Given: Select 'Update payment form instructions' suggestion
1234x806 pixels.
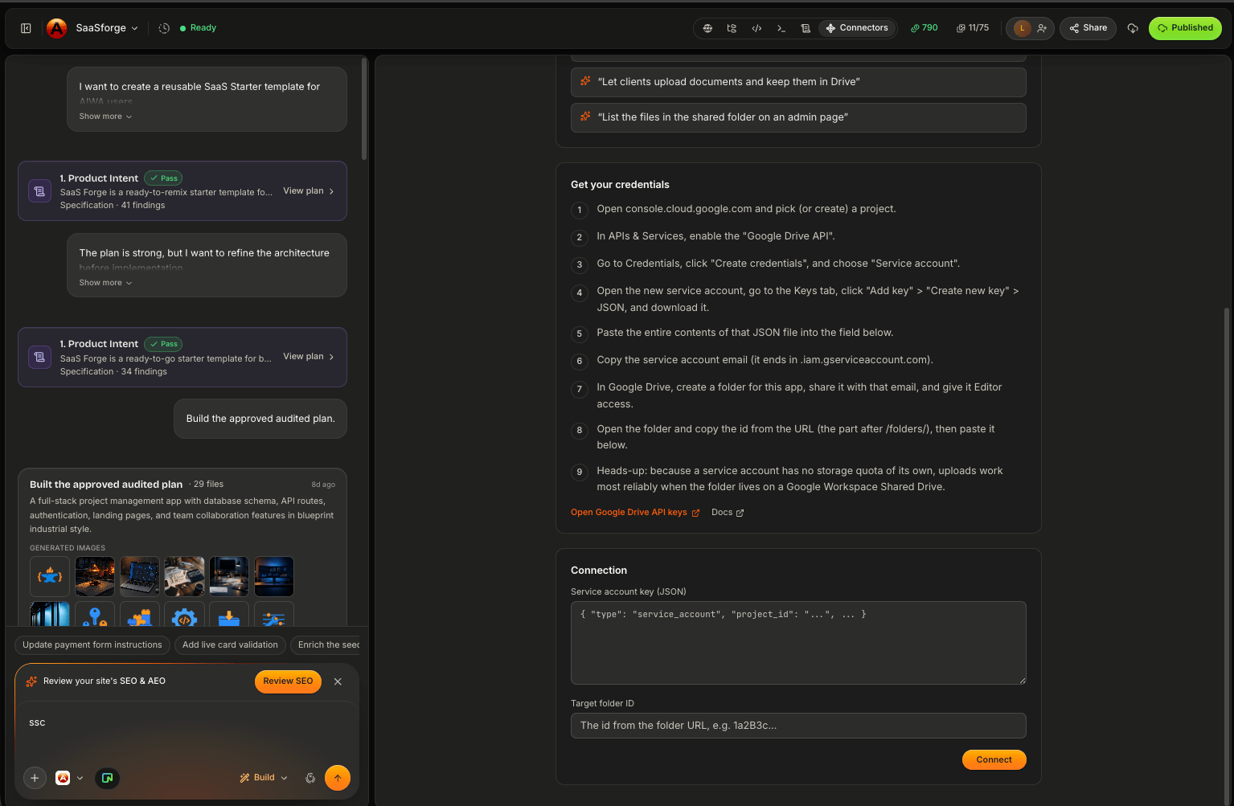Looking at the screenshot, I should [92, 644].
